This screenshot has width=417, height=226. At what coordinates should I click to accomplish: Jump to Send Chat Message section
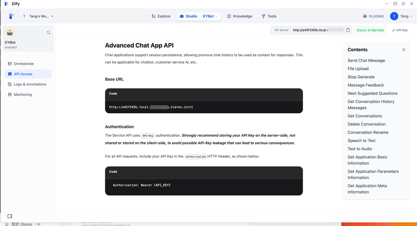pyautogui.click(x=366, y=60)
